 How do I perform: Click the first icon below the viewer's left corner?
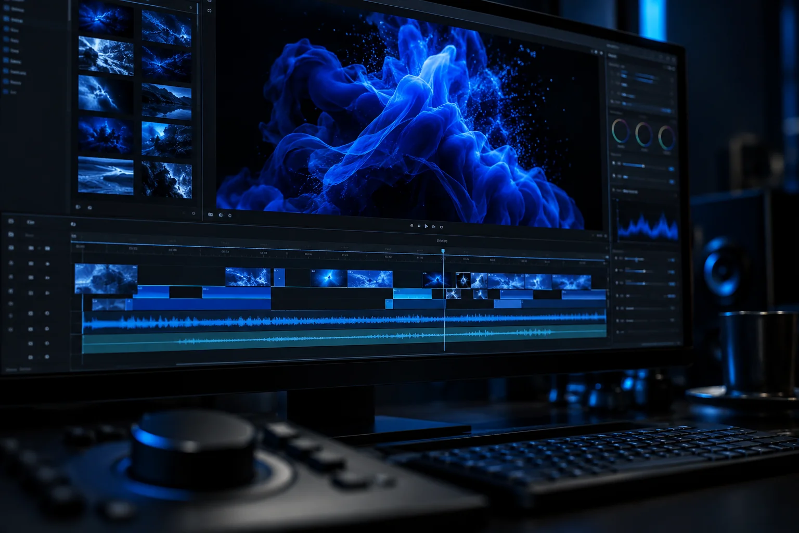point(210,214)
